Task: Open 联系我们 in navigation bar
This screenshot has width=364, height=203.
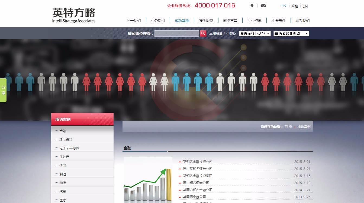Action: click(x=302, y=21)
